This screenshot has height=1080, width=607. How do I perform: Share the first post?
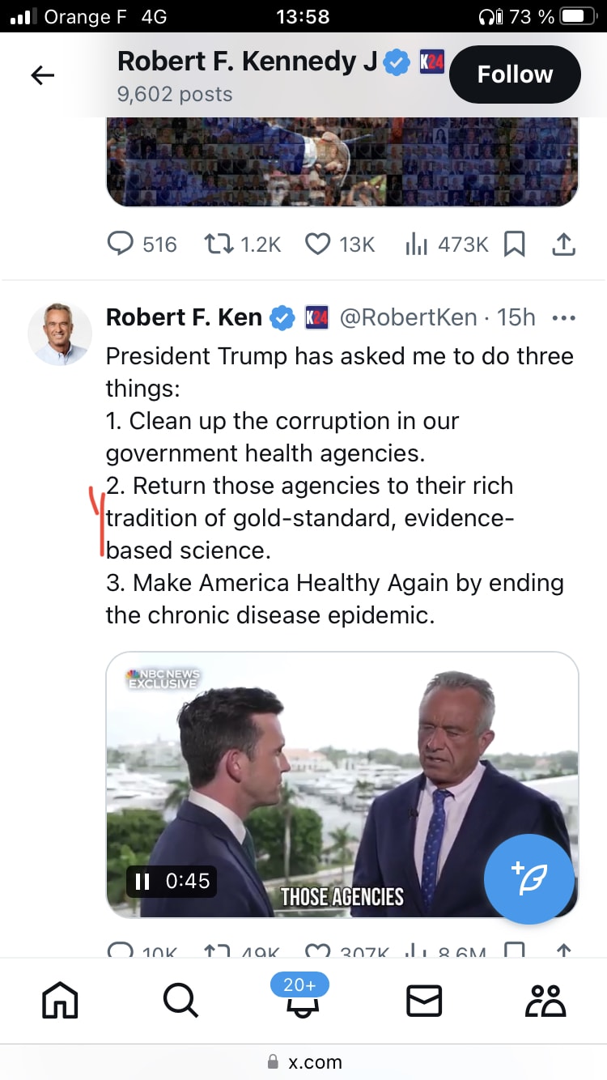pyautogui.click(x=564, y=244)
